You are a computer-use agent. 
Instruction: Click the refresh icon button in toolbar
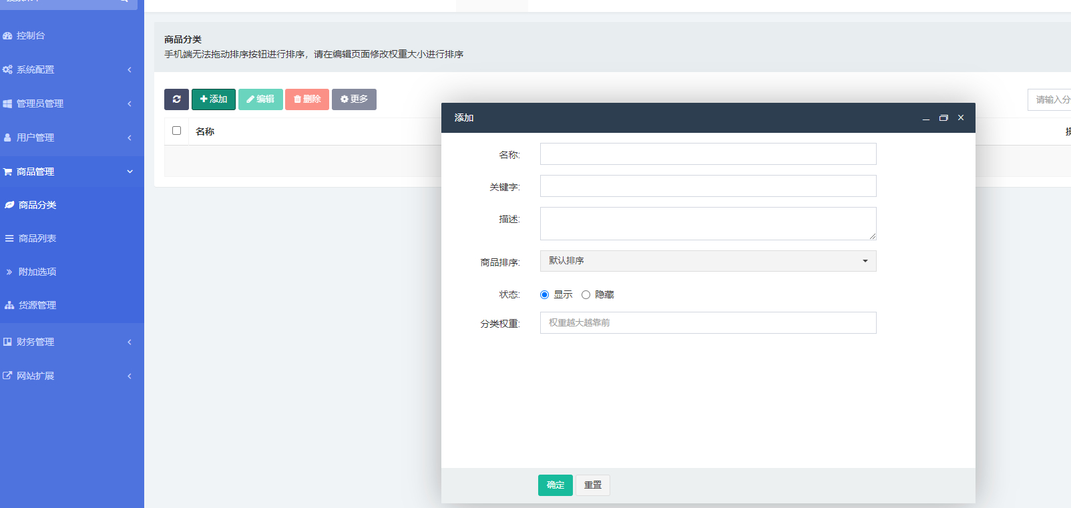tap(176, 99)
